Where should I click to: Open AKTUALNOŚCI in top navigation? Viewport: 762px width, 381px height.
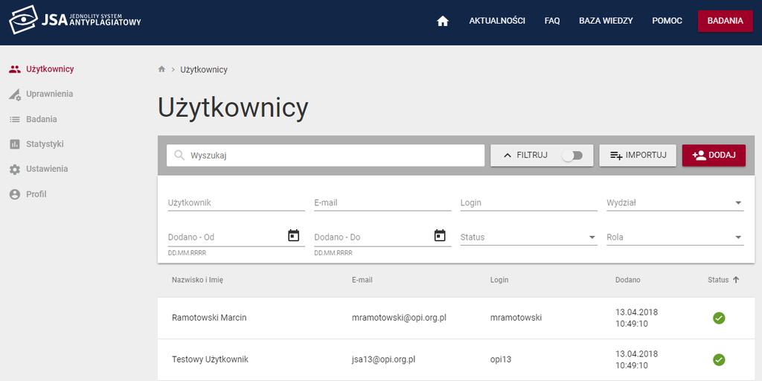496,21
